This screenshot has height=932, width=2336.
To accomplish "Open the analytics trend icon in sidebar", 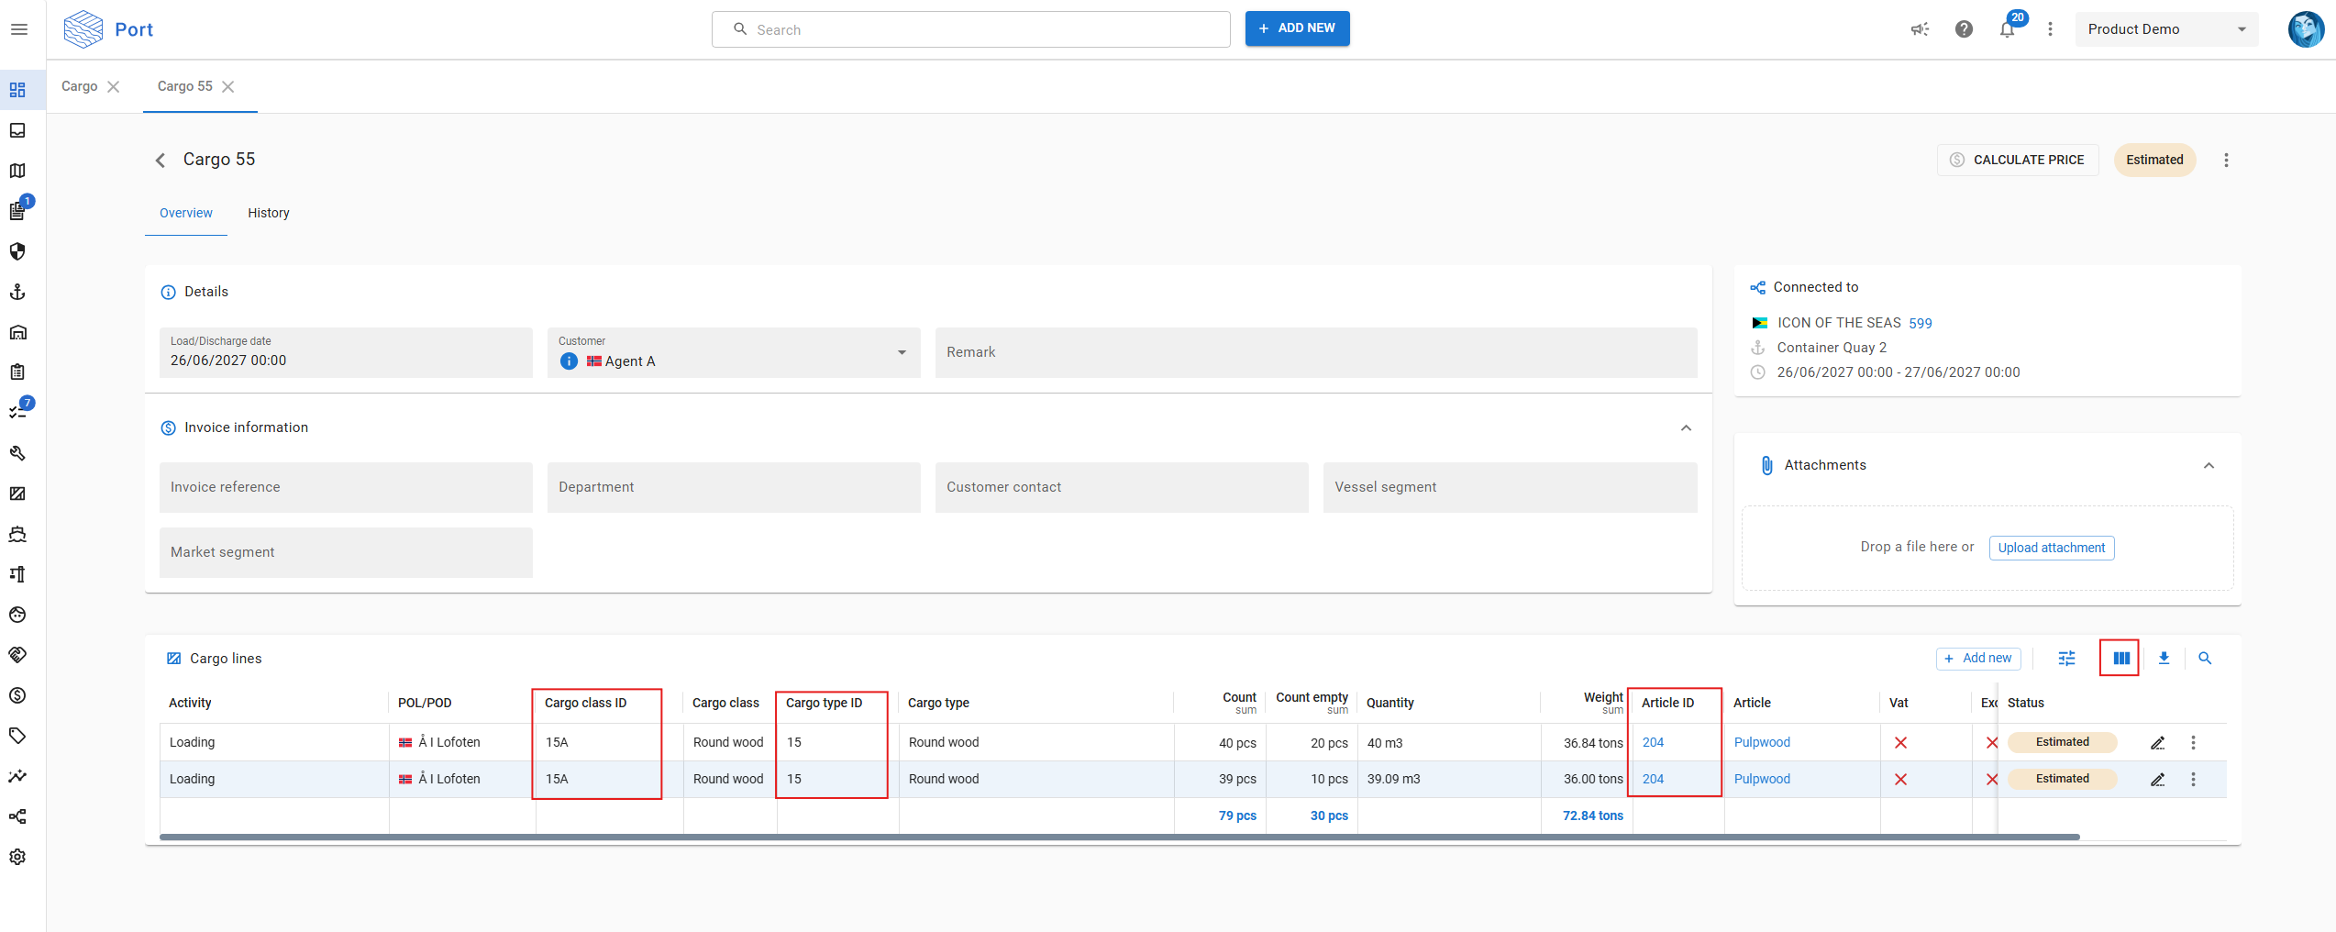I will [17, 776].
